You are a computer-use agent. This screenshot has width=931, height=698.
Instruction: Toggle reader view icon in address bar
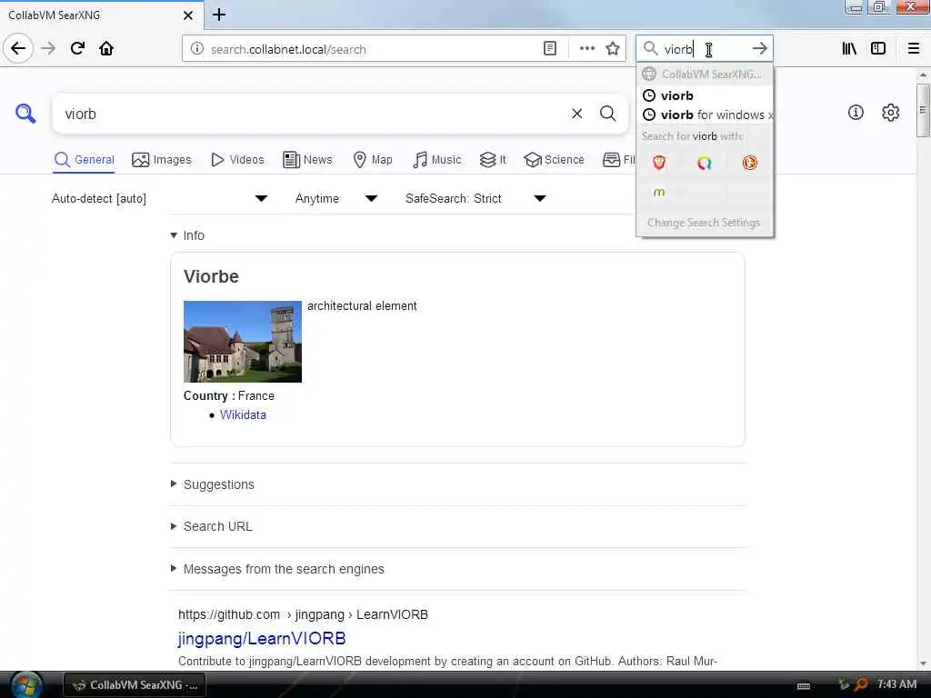(x=550, y=49)
